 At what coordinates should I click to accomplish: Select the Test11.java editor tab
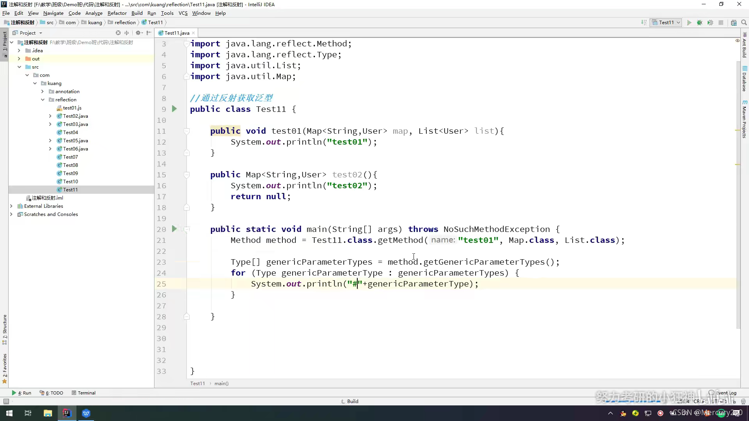176,32
